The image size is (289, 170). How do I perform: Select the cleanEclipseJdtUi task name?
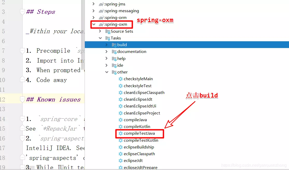[x=140, y=106]
